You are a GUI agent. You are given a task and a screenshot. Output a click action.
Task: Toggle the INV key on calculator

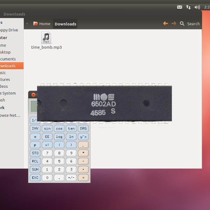pos(35,128)
